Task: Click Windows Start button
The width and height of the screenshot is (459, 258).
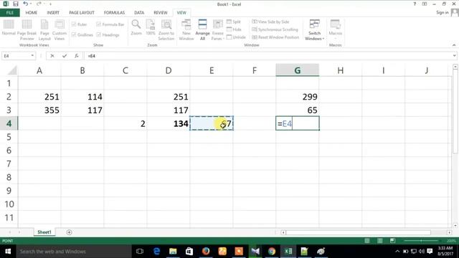Action: click(x=8, y=252)
